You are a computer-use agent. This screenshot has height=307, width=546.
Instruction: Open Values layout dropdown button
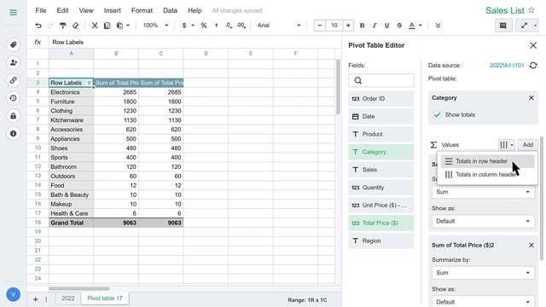506,145
